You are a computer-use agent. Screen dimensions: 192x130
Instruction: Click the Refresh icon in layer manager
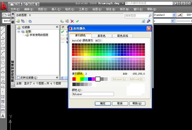point(143,21)
